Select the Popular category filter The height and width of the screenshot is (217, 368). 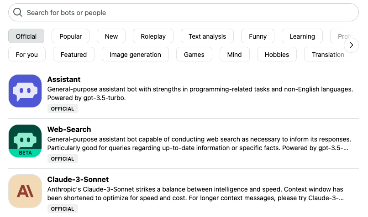[x=71, y=36]
